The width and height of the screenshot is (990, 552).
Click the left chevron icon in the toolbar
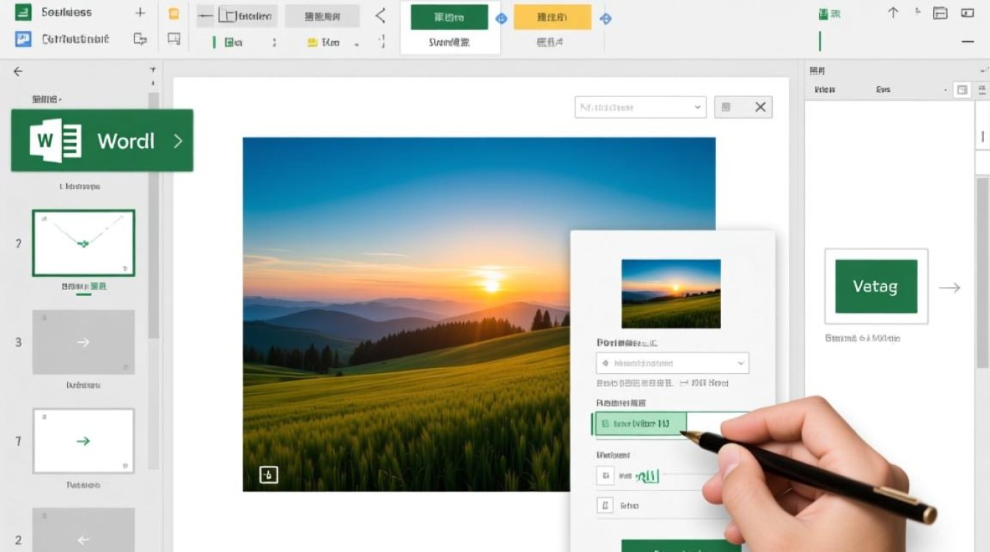click(x=381, y=16)
